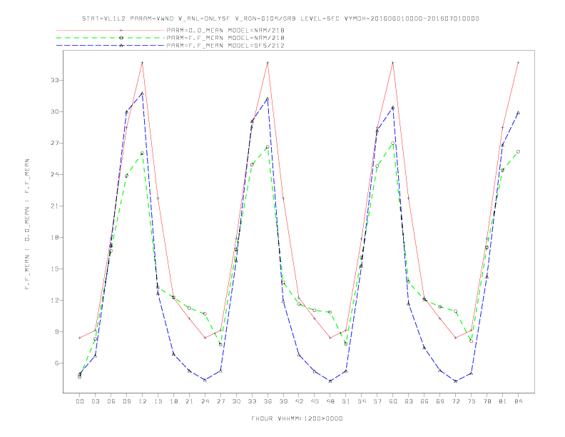
Task: Click x-axis forecast hour label 81
Action: pos(503,401)
